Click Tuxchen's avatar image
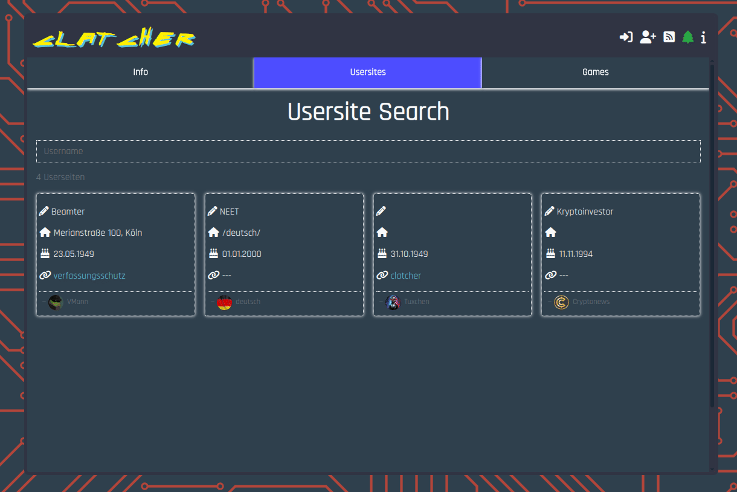The width and height of the screenshot is (737, 492). point(393,302)
